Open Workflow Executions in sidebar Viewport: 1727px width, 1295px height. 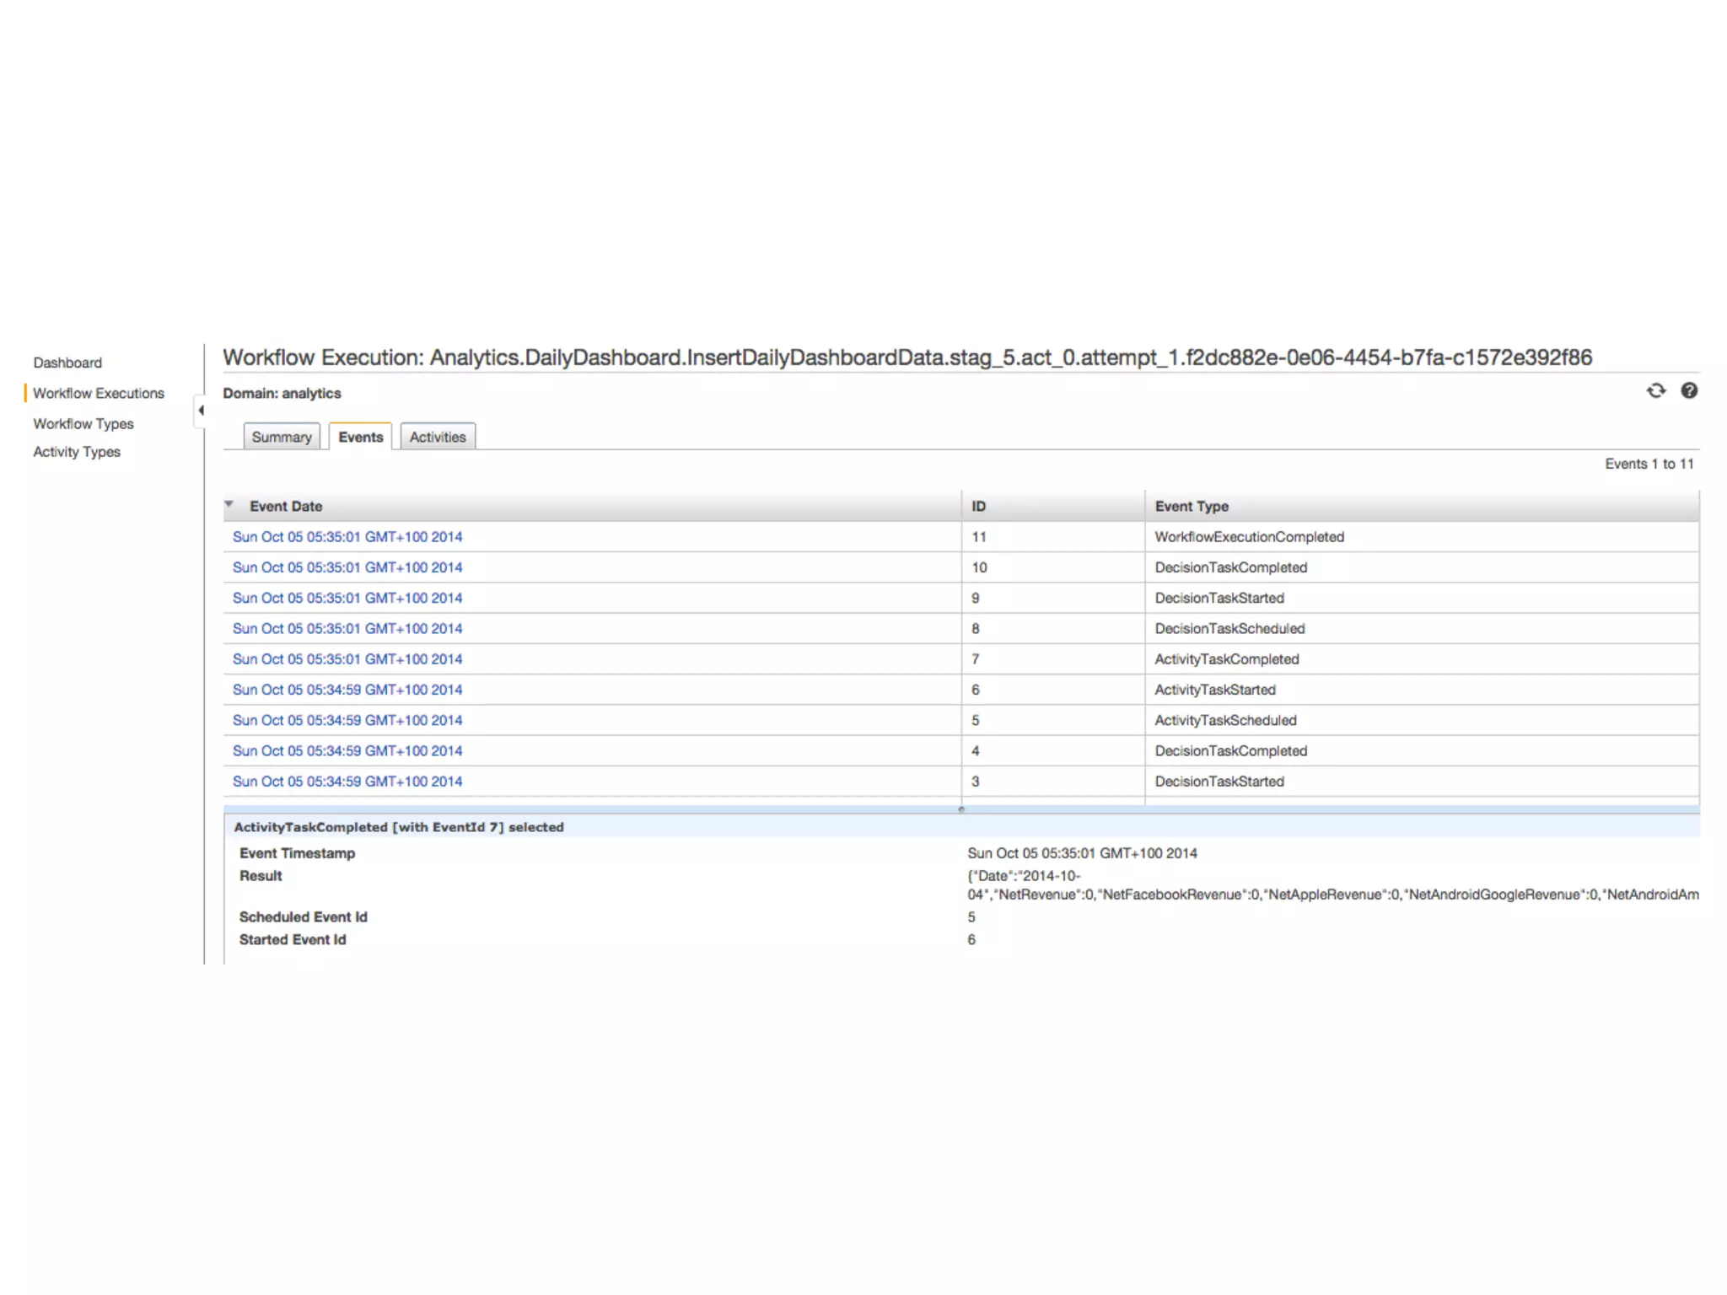pyautogui.click(x=98, y=393)
